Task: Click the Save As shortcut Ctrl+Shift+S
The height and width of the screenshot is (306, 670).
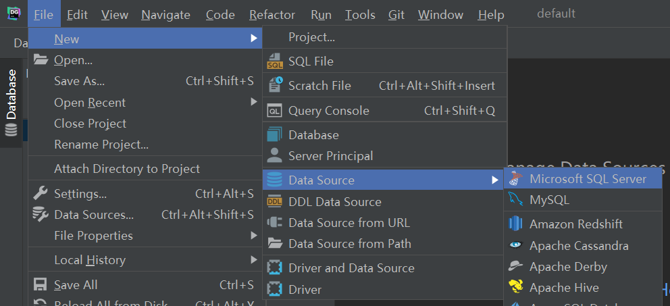Action: click(x=220, y=81)
